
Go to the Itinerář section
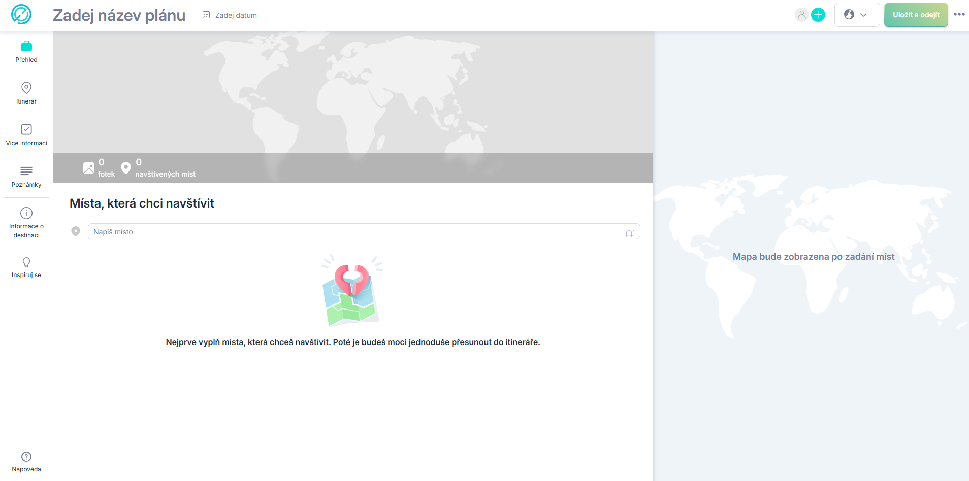point(26,93)
